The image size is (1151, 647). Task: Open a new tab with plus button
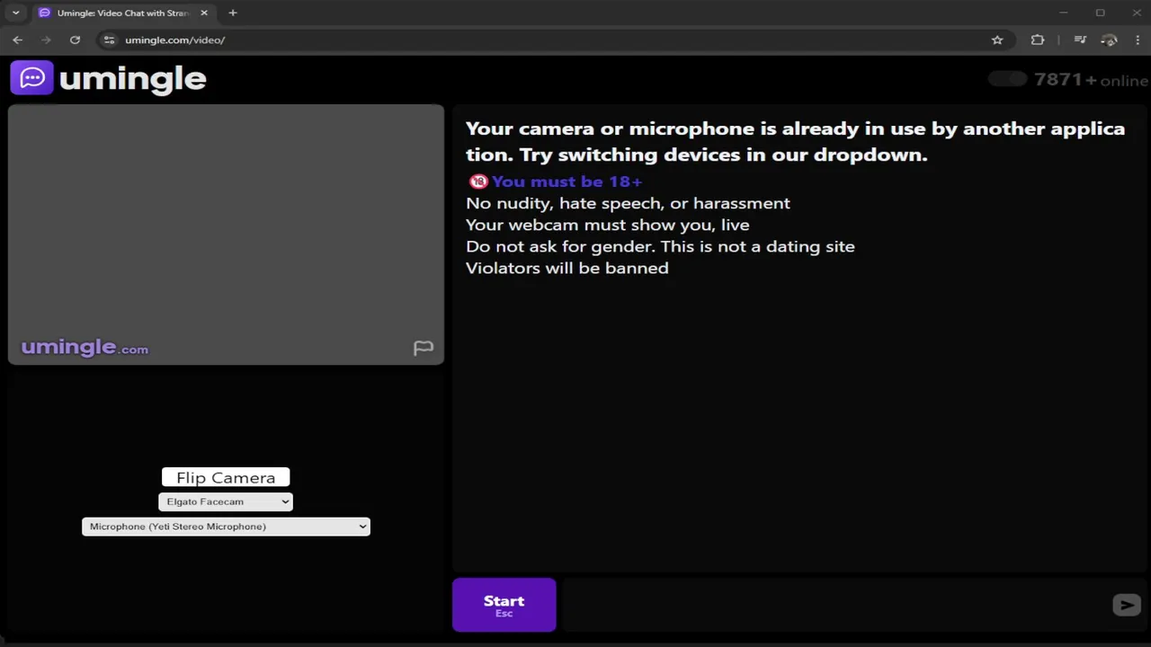[233, 13]
